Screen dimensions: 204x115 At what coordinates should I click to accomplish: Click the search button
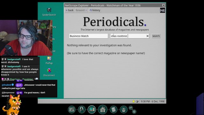click(156, 36)
